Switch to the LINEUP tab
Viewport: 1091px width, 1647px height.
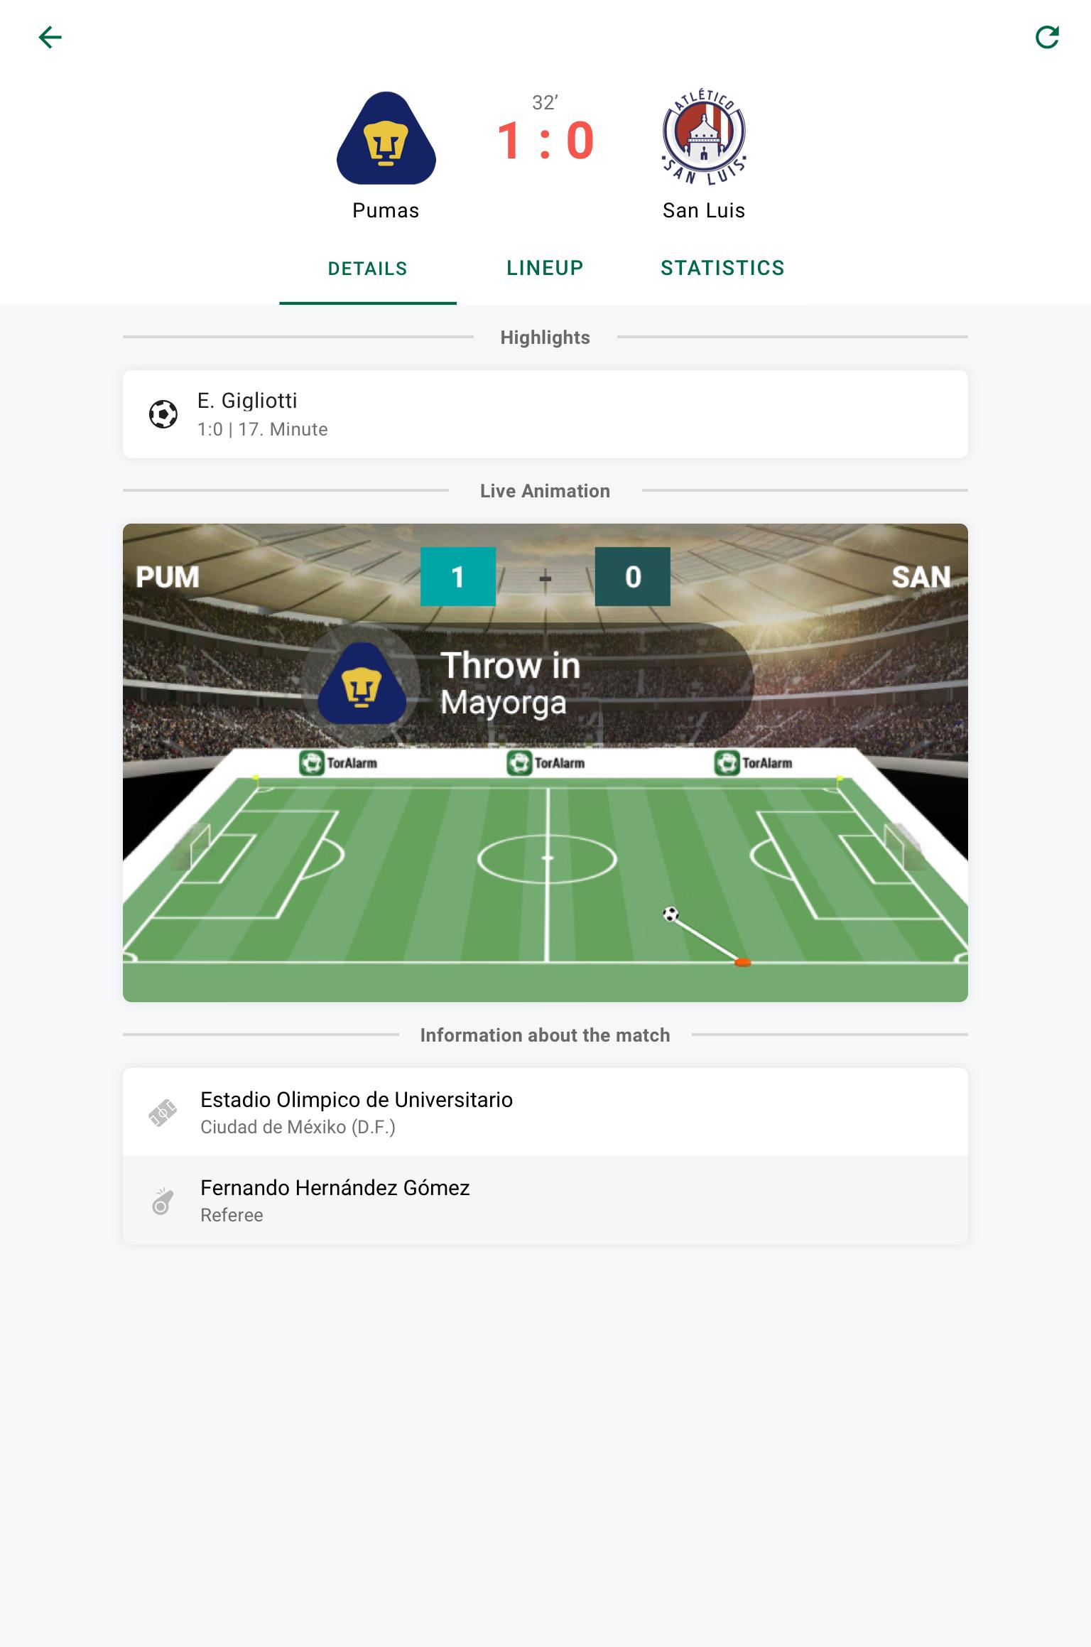[x=545, y=268]
